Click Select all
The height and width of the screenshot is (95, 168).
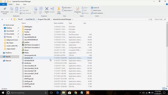coord(95,8)
